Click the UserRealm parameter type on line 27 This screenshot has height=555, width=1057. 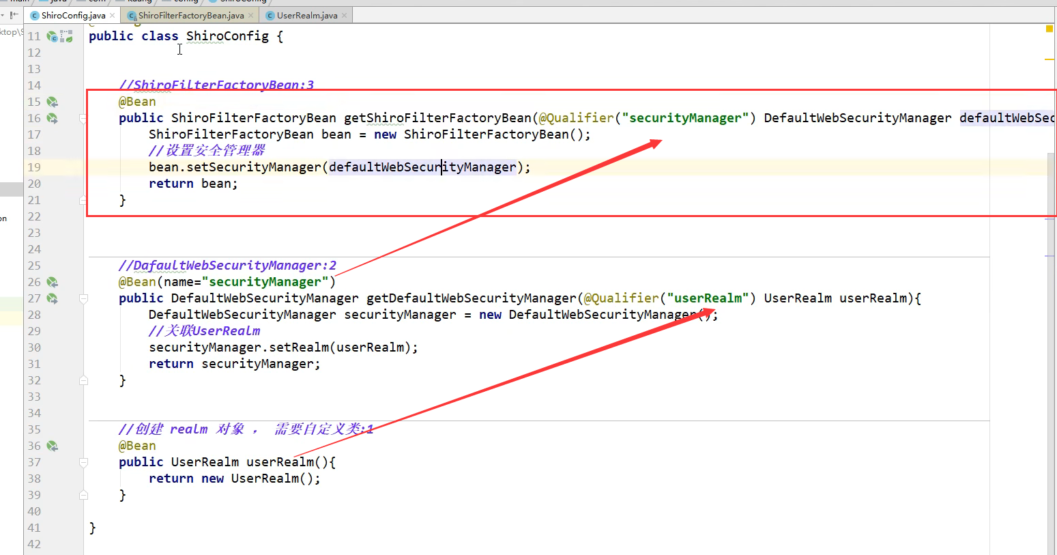pyautogui.click(x=798, y=298)
